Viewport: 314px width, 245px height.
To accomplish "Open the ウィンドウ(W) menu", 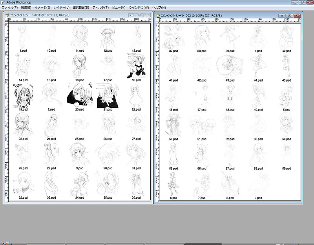I will [139, 8].
